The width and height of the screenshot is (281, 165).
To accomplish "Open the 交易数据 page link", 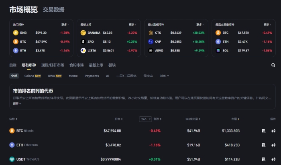I will pos(53,10).
